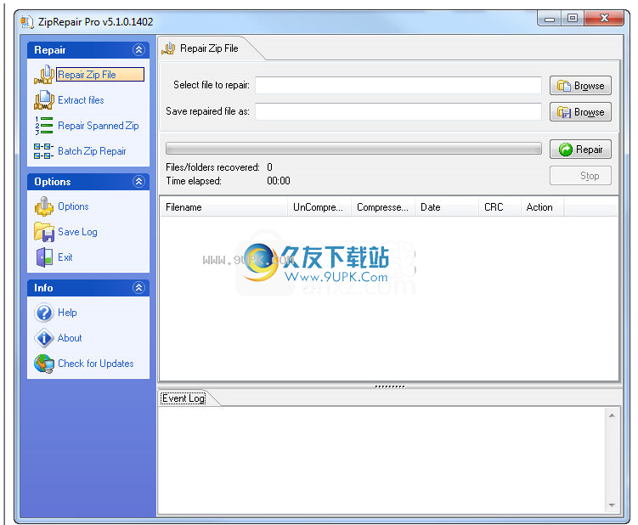This screenshot has width=638, height=525.
Task: Click the repair progress bar
Action: [x=353, y=149]
